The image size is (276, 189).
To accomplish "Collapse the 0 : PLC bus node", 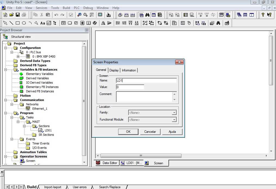I will (x=12, y=52).
